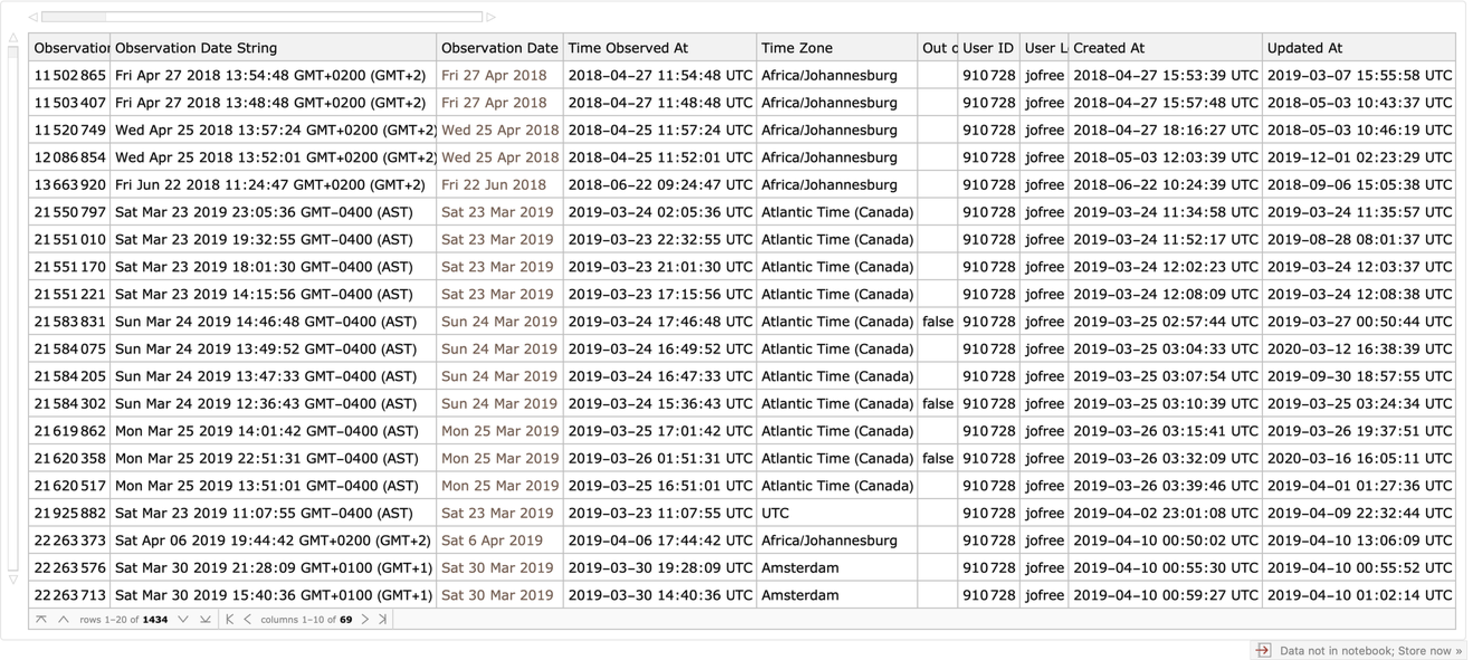
Task: Select Observation Date String column header
Action: pyautogui.click(x=273, y=48)
